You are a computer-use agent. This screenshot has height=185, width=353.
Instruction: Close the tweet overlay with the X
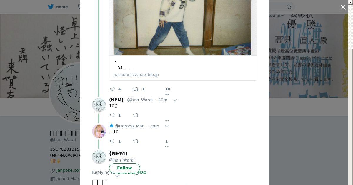coord(343,7)
